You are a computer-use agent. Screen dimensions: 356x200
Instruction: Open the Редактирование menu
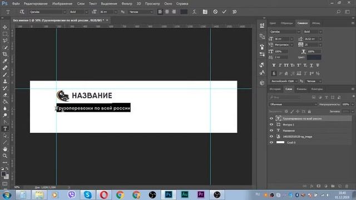pos(36,4)
